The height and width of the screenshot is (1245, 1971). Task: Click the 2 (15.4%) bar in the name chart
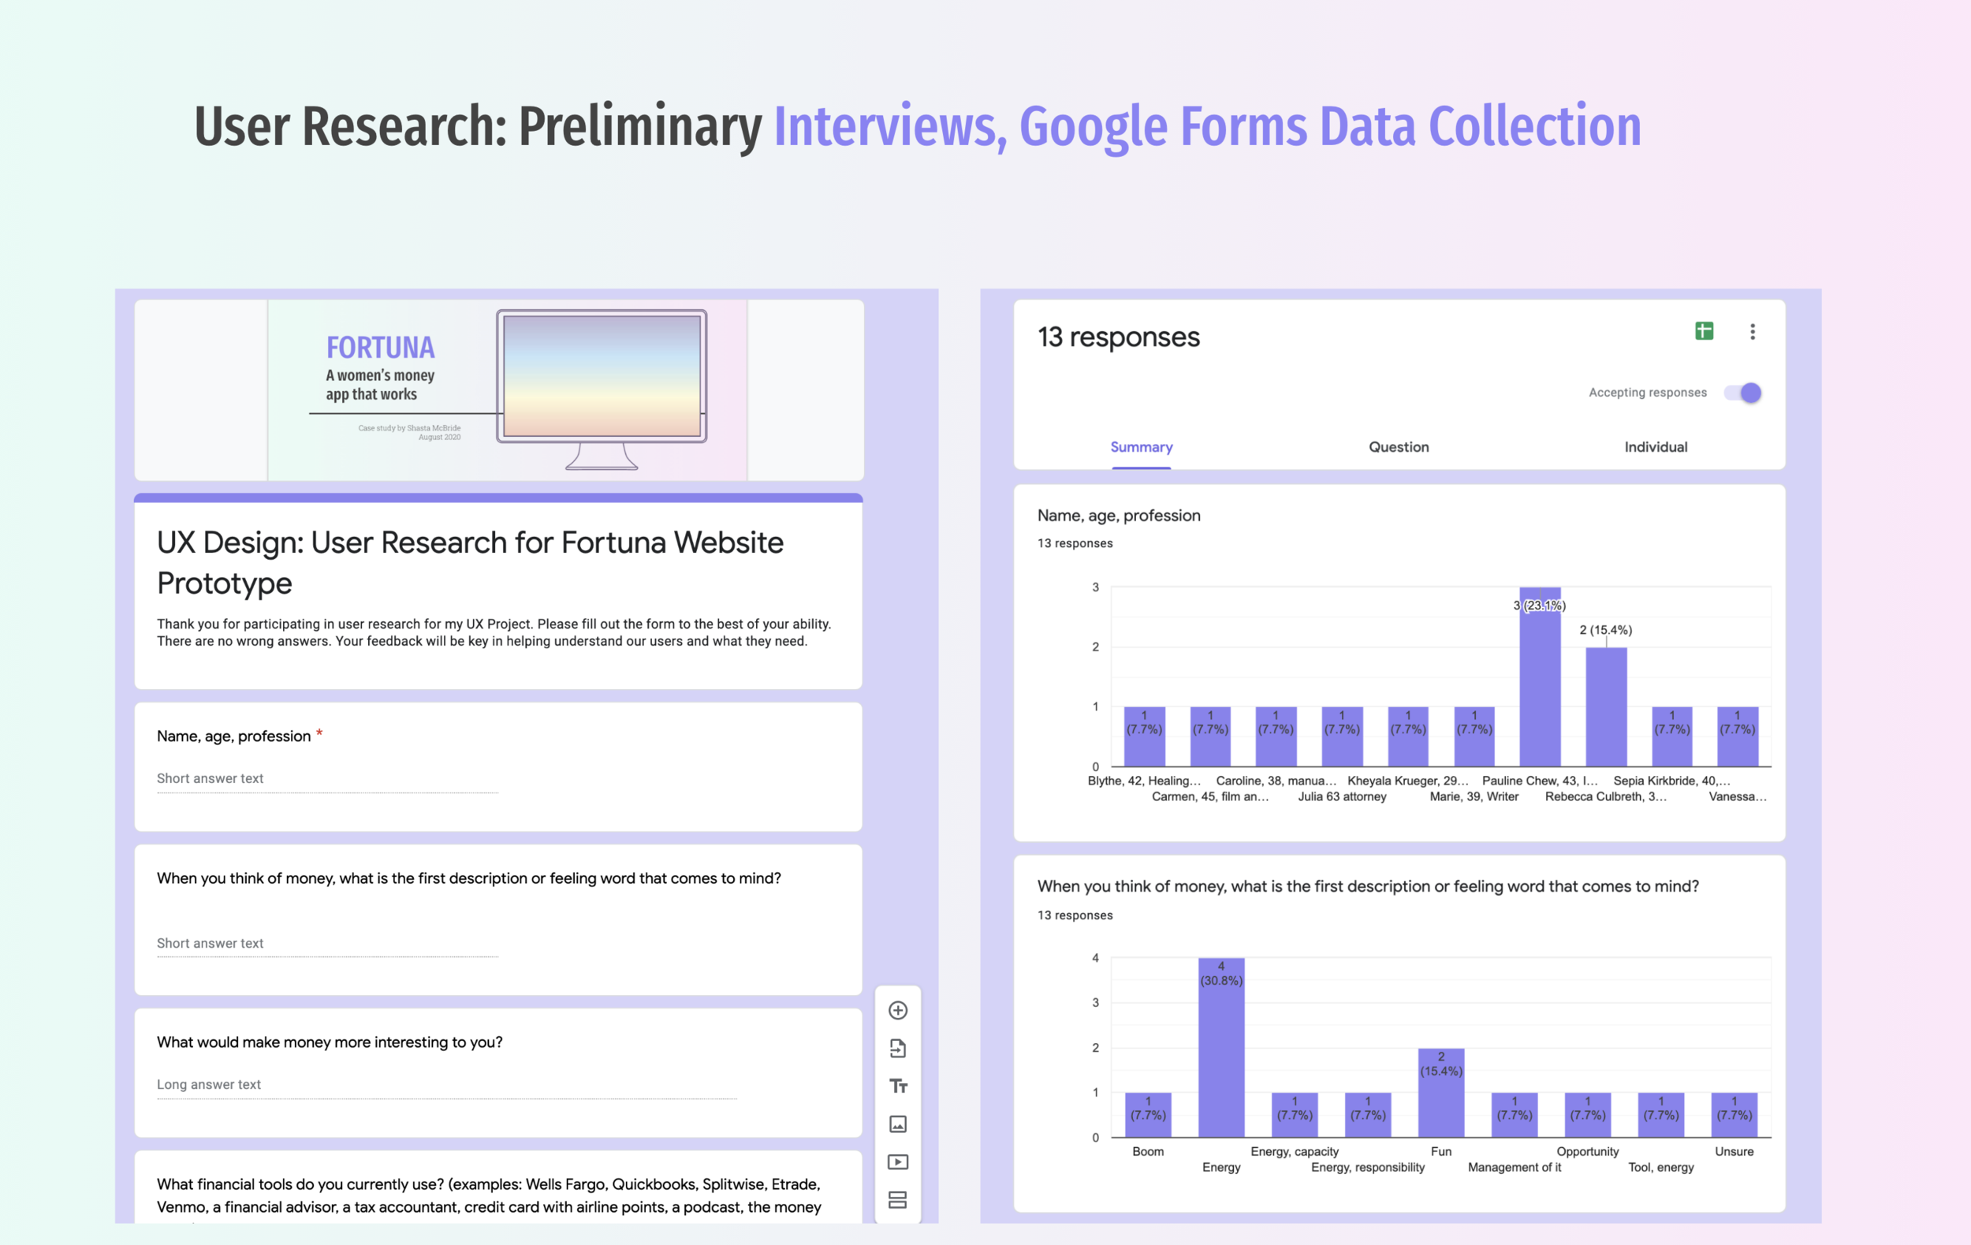(x=1606, y=707)
